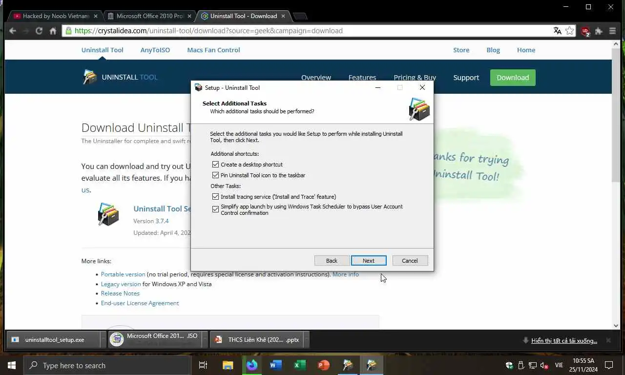Open the browser hamburger menu
The image size is (625, 375).
[x=613, y=31]
